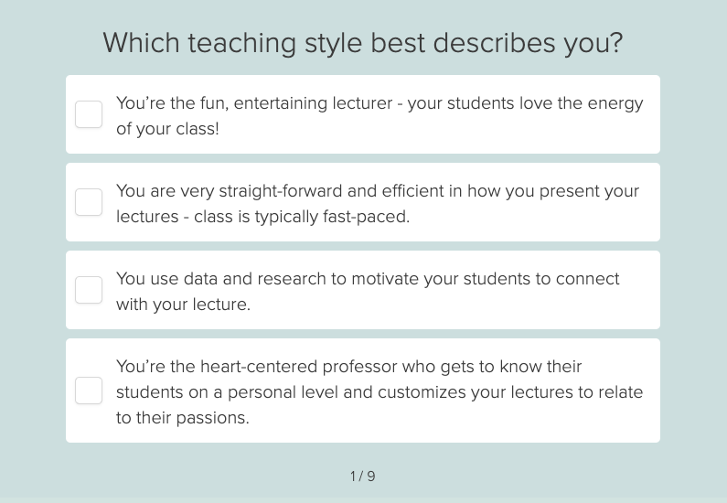The width and height of the screenshot is (727, 503).
Task: Click the phrase 'students love the energy'
Action: tap(545, 103)
